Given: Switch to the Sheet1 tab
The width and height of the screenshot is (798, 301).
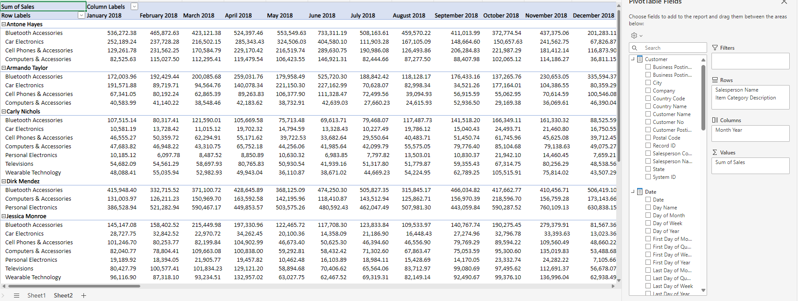Looking at the screenshot, I should pos(36,295).
